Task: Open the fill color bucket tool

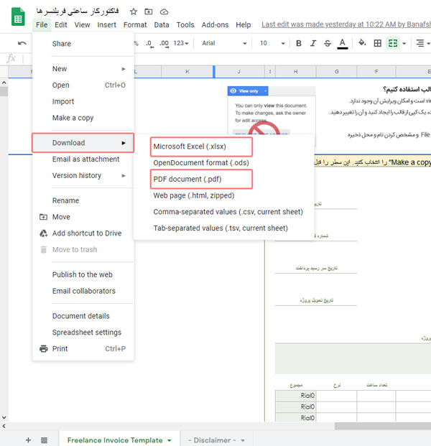Action: 362,43
